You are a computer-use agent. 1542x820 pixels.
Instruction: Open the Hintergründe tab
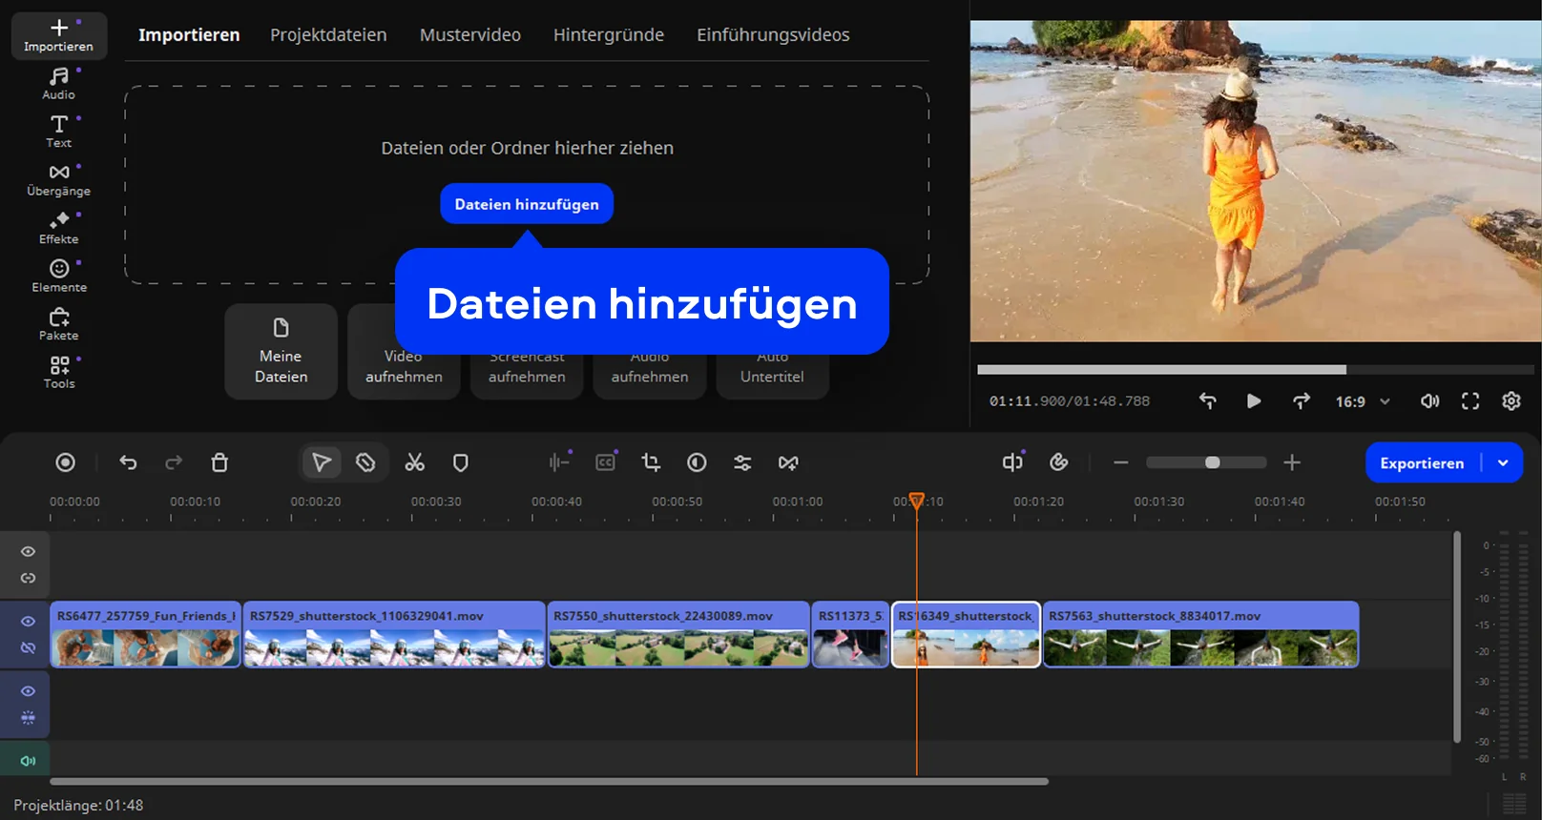[x=608, y=34]
